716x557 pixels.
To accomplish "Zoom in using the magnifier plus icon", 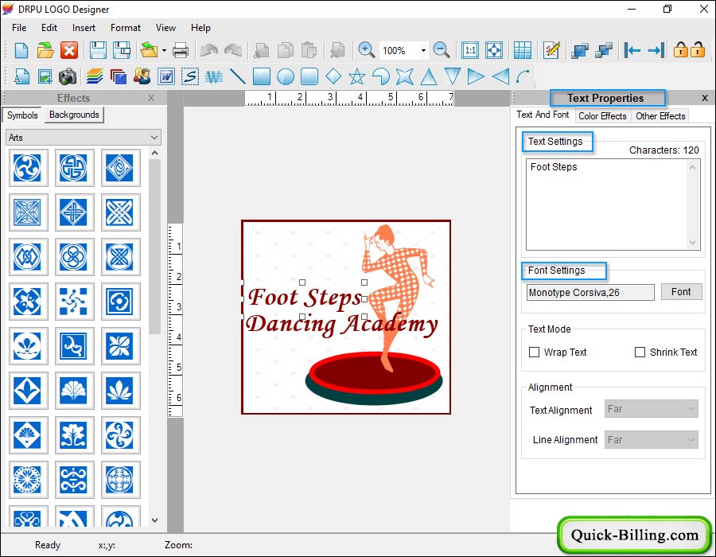I will pyautogui.click(x=366, y=50).
